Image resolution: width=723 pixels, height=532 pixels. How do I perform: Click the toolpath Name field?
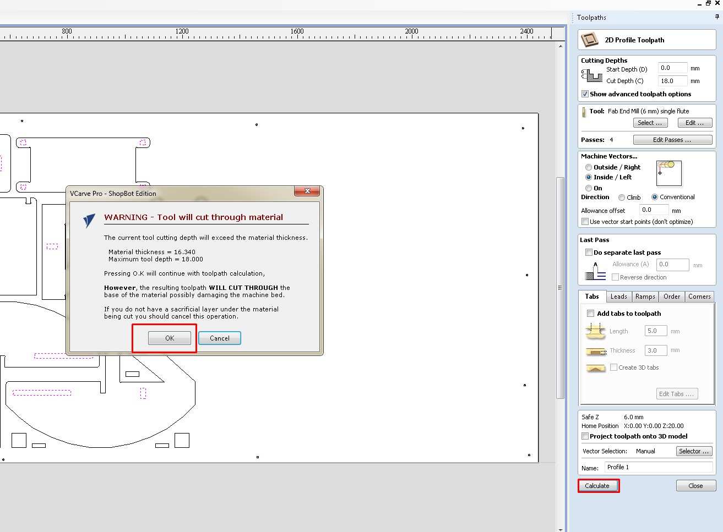click(x=659, y=468)
